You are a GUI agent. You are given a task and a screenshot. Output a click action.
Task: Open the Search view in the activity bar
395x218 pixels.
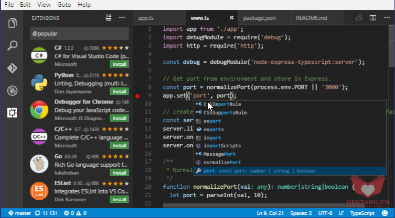(12, 45)
